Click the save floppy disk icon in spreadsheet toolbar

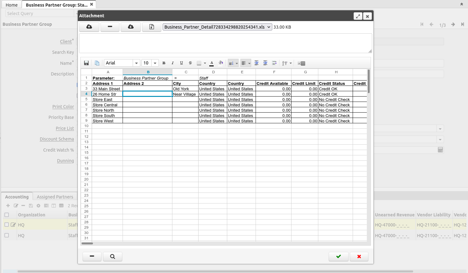(x=86, y=63)
